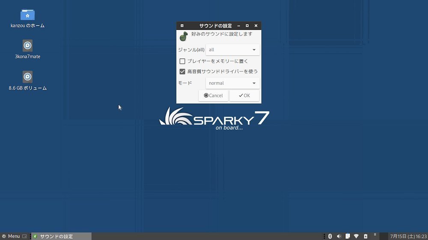Close the サウンドの設定 dialog
This screenshot has width=428, height=240.
256,26
